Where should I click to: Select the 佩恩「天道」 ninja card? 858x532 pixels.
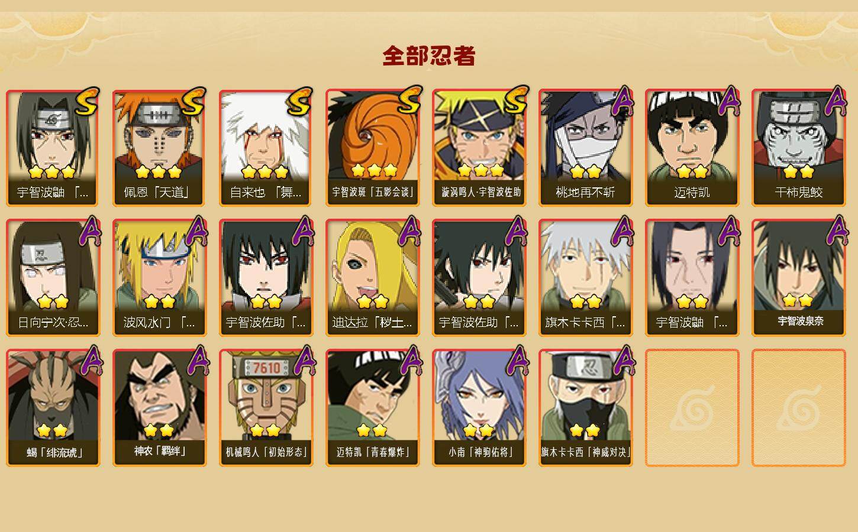coord(159,148)
